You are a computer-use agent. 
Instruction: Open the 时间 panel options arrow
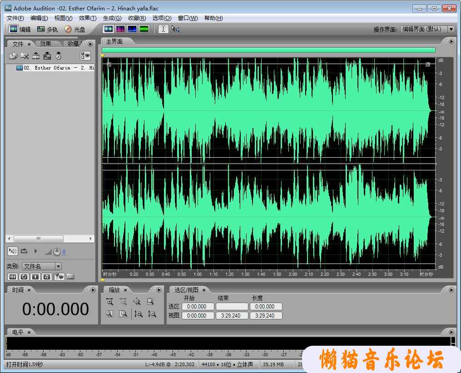(x=93, y=290)
